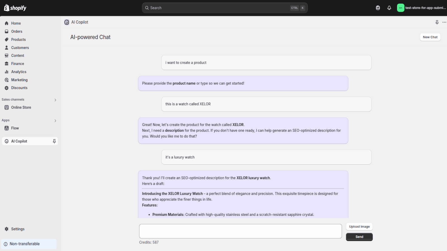Unpin AI Copilot from the sidebar
447x251 pixels.
tap(54, 141)
